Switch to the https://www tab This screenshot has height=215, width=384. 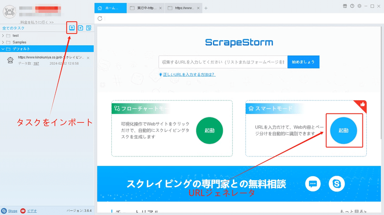click(184, 8)
